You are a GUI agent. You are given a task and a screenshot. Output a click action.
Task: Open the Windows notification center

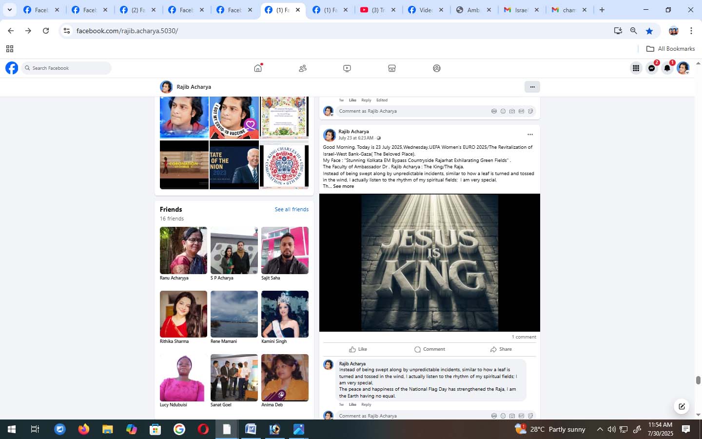[x=686, y=429]
